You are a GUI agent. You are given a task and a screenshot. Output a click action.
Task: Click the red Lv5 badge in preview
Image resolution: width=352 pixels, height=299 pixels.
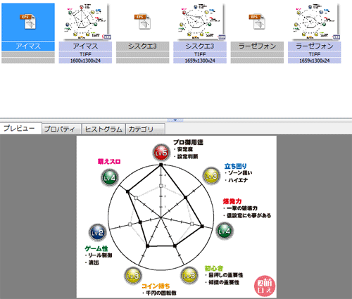pyautogui.click(x=161, y=153)
